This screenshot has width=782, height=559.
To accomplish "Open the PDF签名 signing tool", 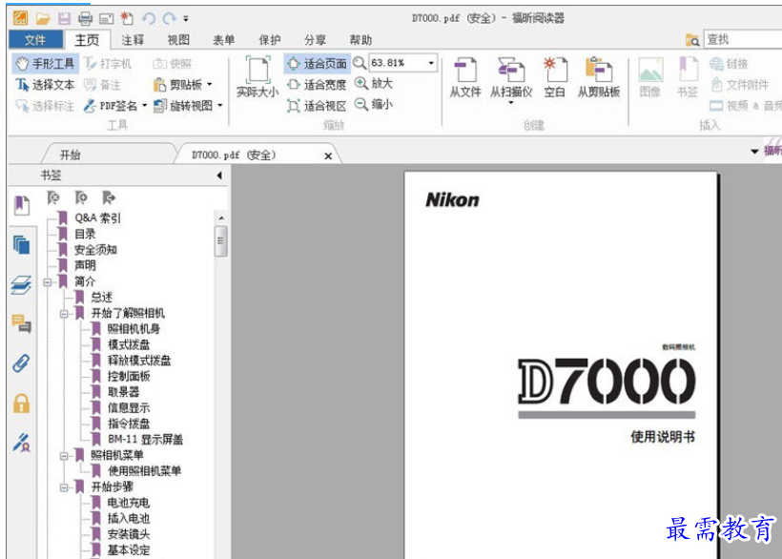I will (x=111, y=106).
